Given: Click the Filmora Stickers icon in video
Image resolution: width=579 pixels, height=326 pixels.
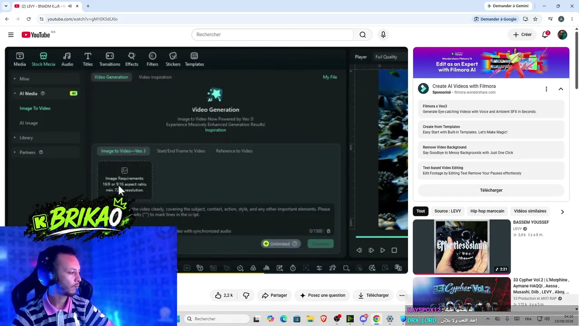Looking at the screenshot, I should tap(173, 59).
